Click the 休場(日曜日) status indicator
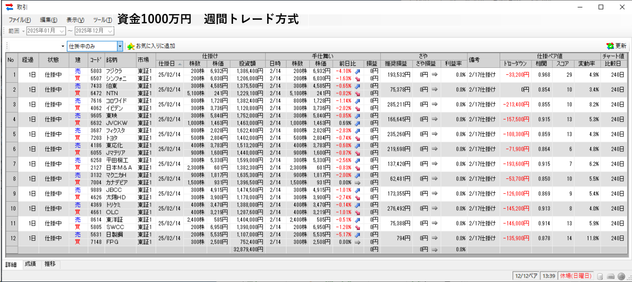632x282 pixels. coord(575,276)
